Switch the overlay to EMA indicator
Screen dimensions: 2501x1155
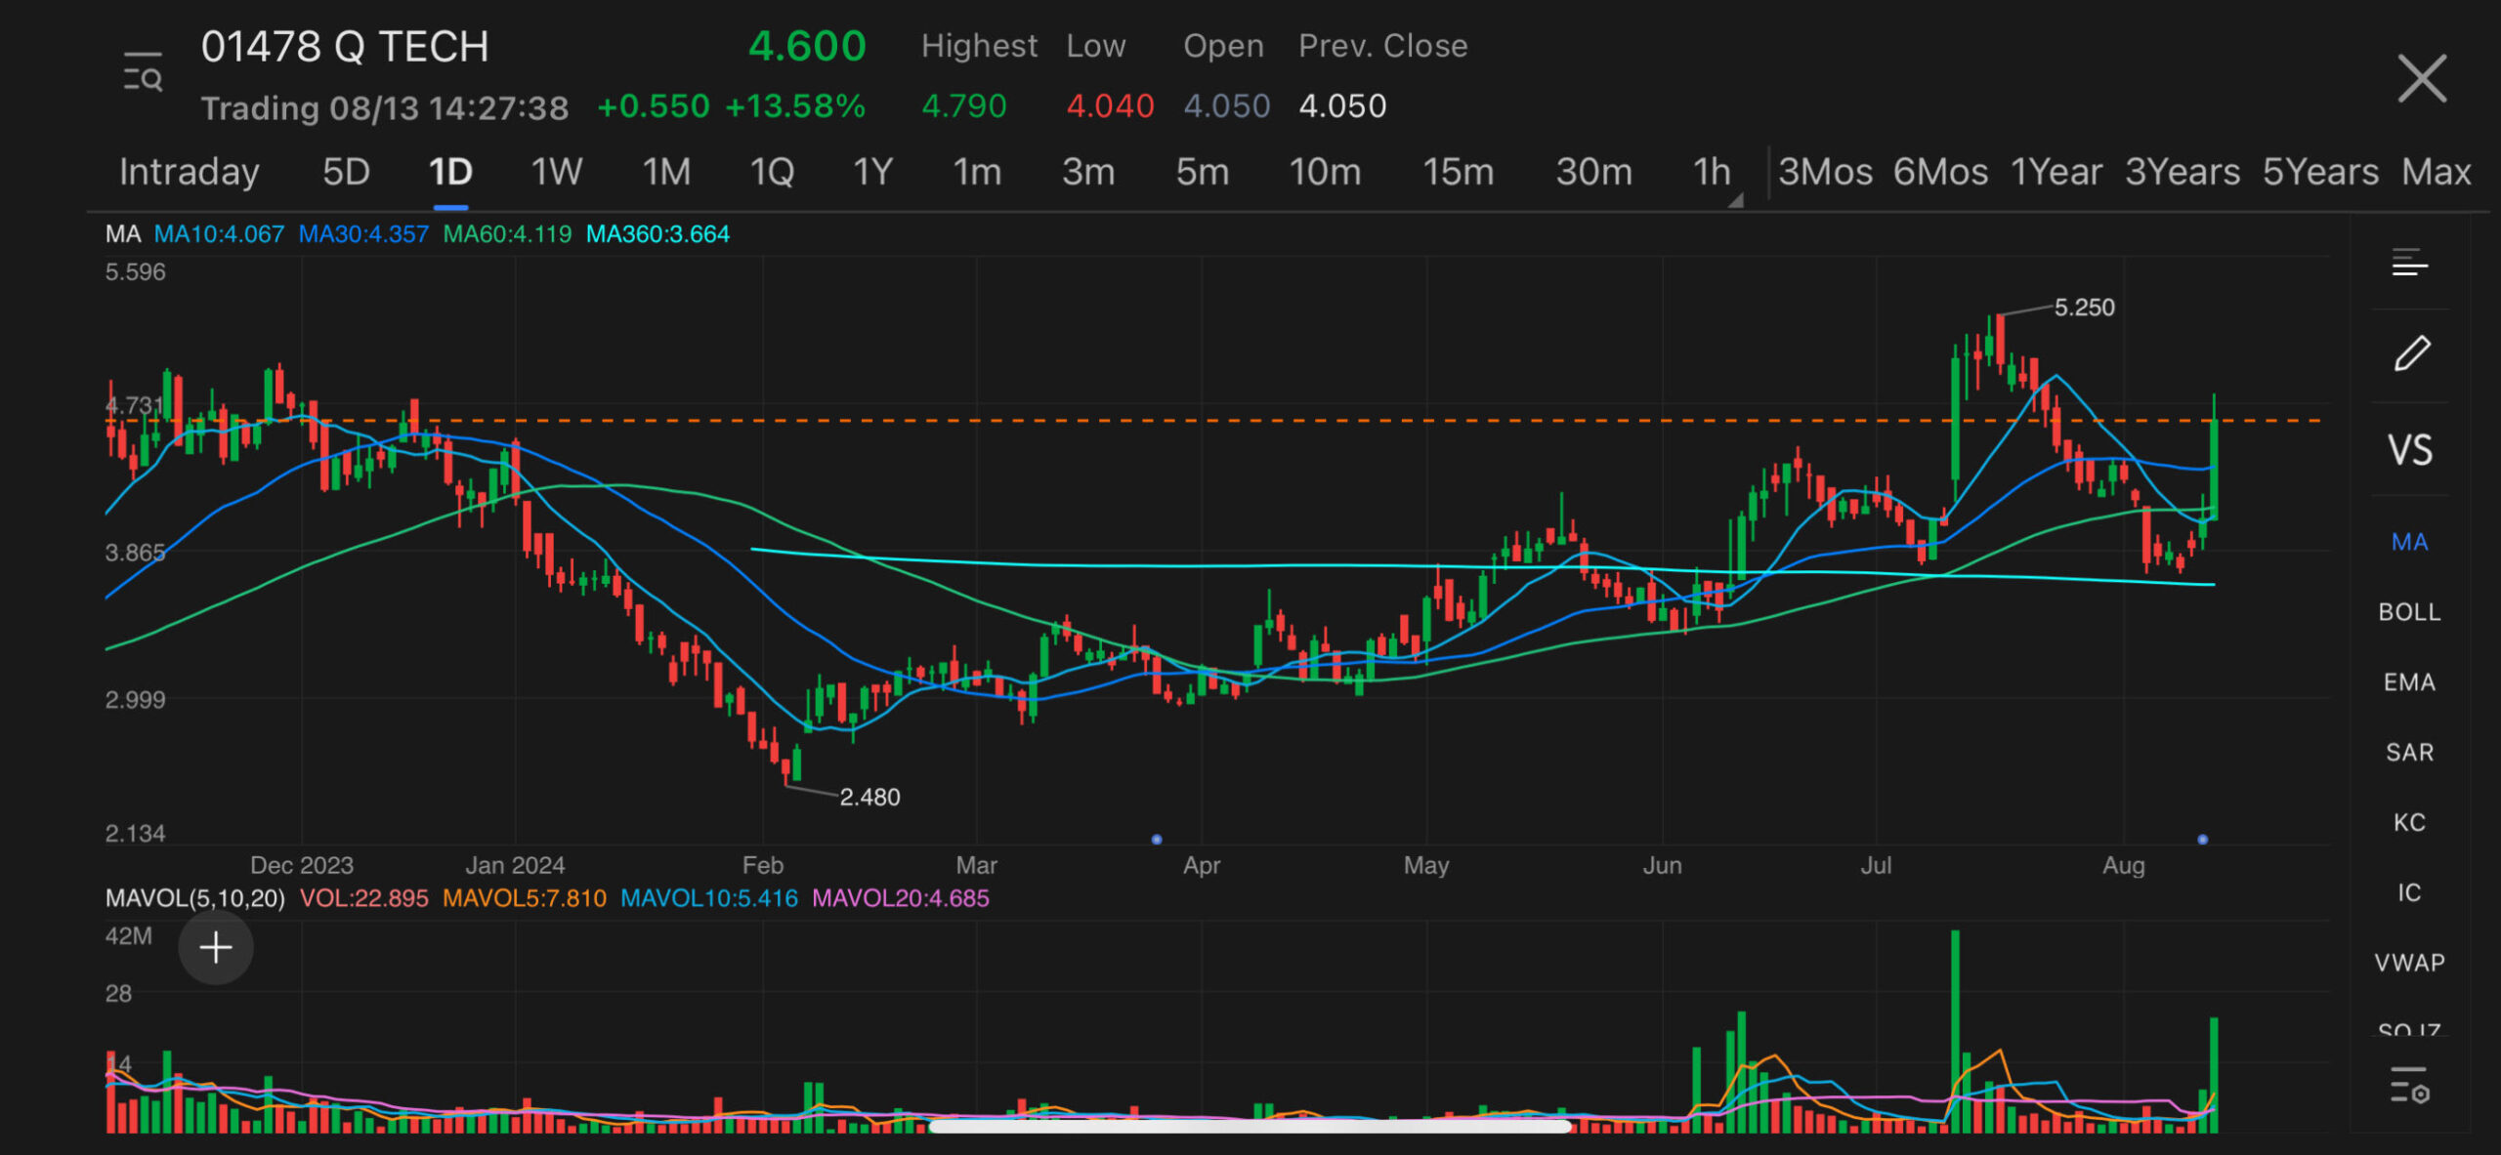pos(2409,681)
